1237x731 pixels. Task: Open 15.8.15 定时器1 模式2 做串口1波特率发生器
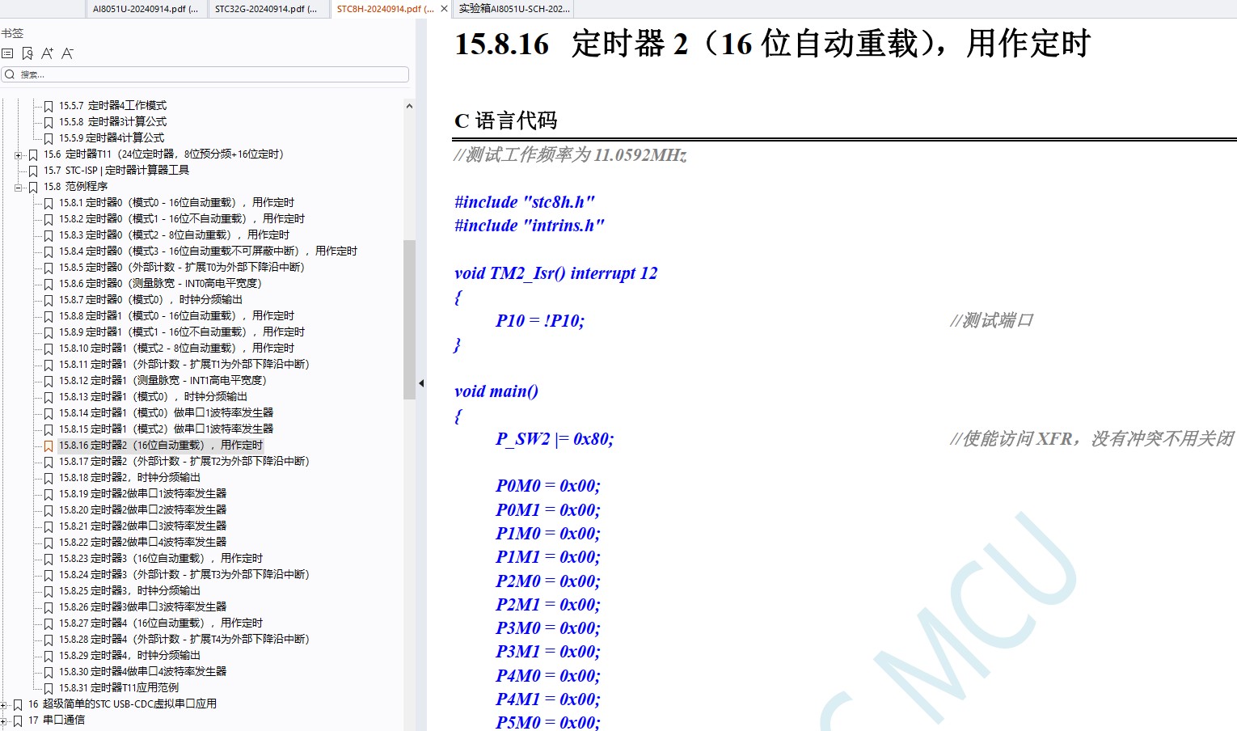pyautogui.click(x=166, y=429)
